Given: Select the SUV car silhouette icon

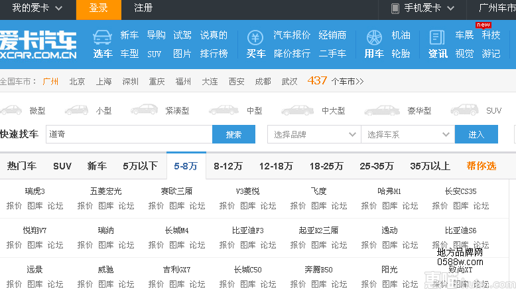Looking at the screenshot, I should (464, 110).
